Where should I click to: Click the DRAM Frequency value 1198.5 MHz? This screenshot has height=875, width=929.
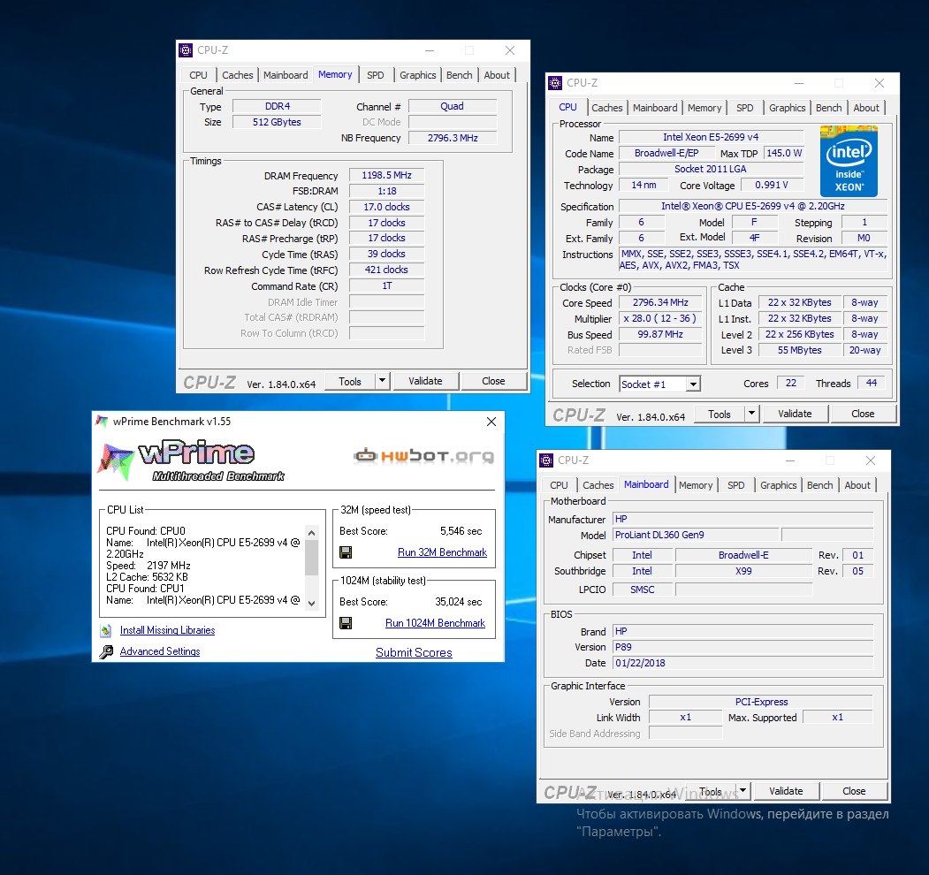386,175
